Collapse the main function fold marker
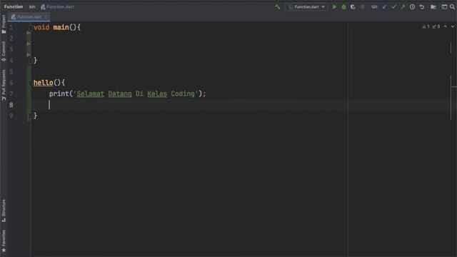Viewport: 457px width, 257px height. [30, 27]
